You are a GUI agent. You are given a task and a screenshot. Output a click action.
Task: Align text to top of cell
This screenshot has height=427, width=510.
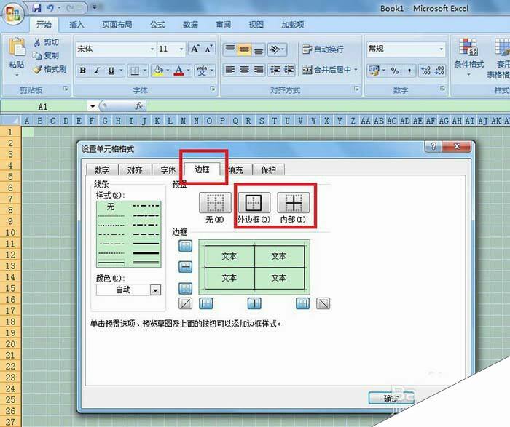230,49
